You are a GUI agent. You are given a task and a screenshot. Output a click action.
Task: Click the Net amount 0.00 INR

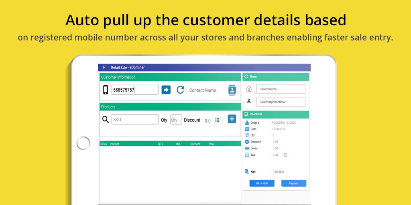point(279,172)
